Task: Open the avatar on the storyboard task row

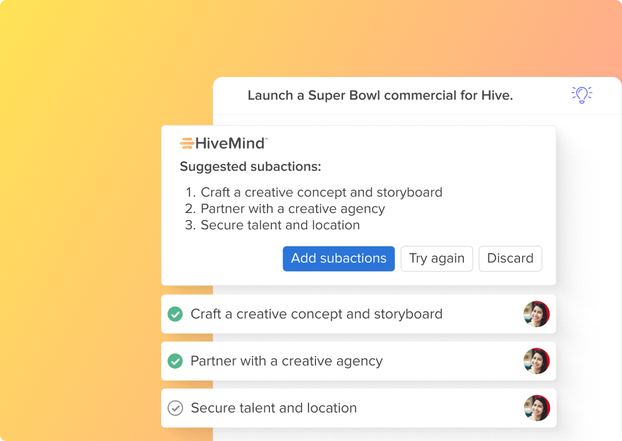Action: [x=536, y=314]
